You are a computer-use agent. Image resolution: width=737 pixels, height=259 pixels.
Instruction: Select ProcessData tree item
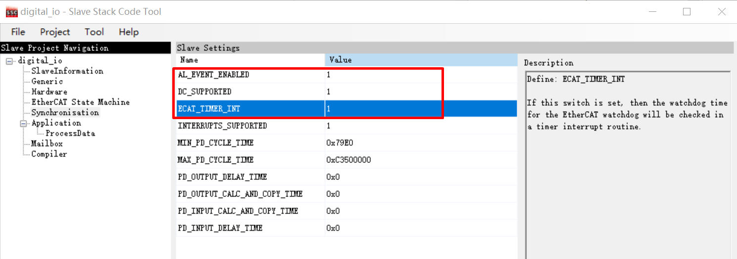point(70,133)
